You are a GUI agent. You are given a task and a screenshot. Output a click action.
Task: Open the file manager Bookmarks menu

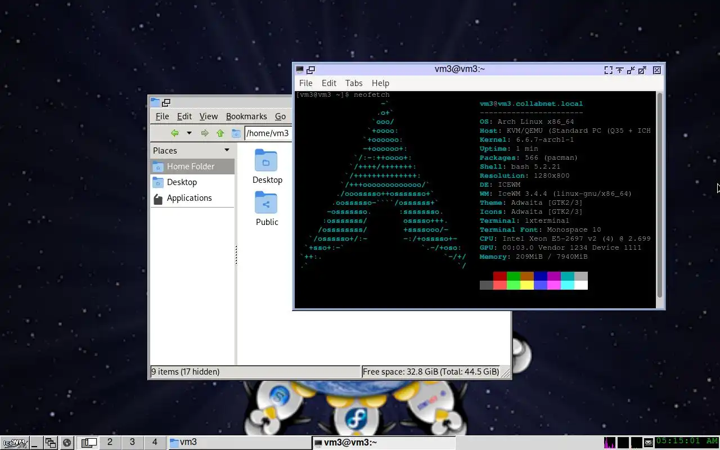click(x=246, y=116)
